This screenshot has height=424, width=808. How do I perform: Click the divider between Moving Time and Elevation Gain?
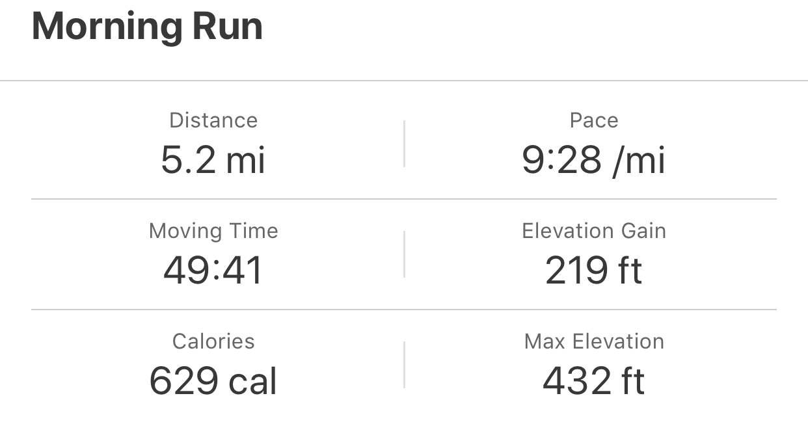click(404, 254)
